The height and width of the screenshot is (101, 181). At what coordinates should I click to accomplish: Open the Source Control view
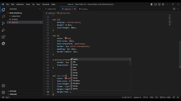click(3, 23)
